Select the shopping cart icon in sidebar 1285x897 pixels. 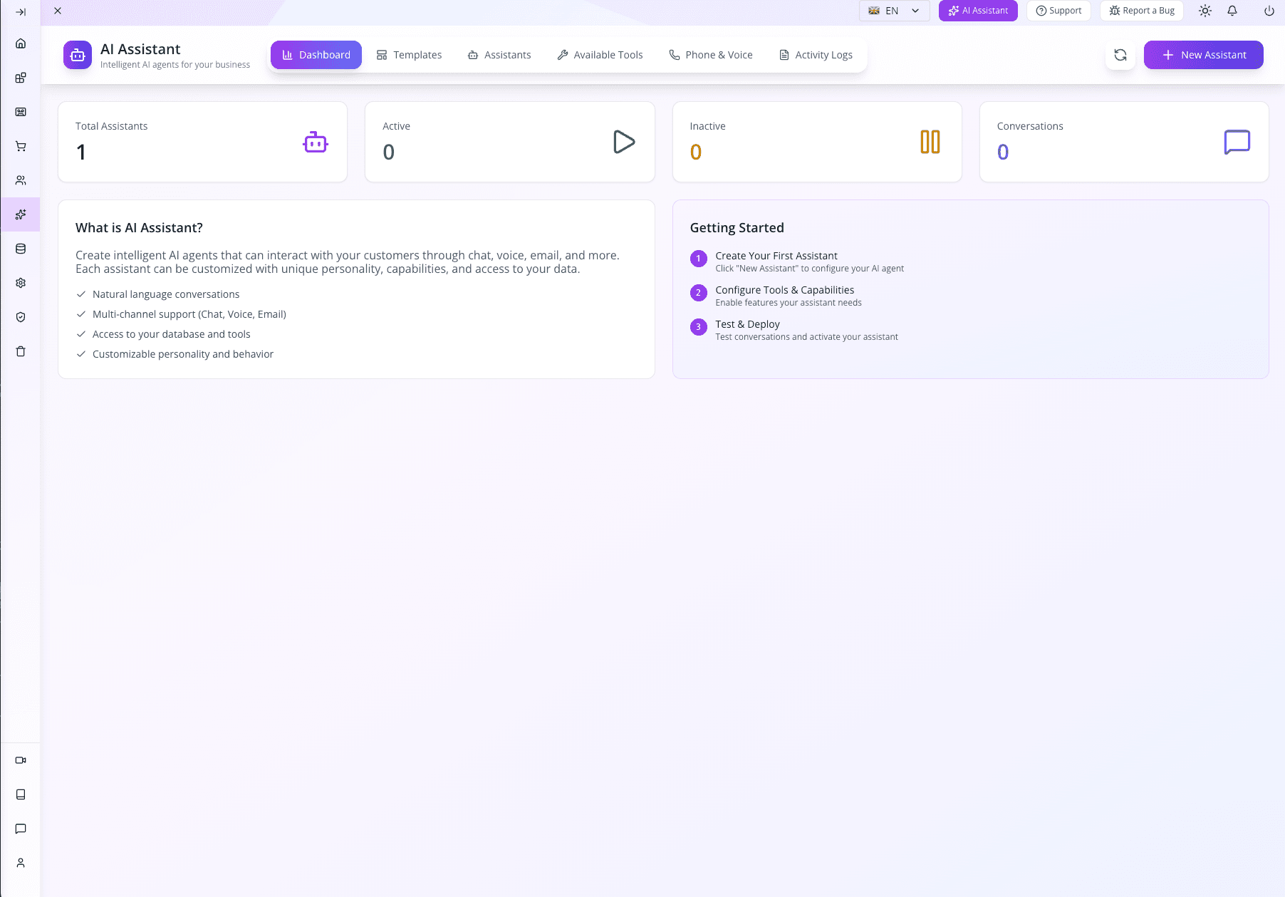point(21,146)
